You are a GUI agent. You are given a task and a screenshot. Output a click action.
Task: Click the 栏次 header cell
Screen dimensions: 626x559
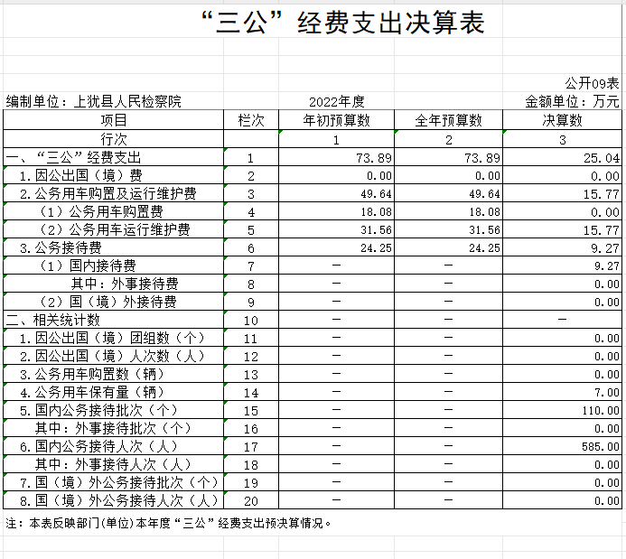251,120
